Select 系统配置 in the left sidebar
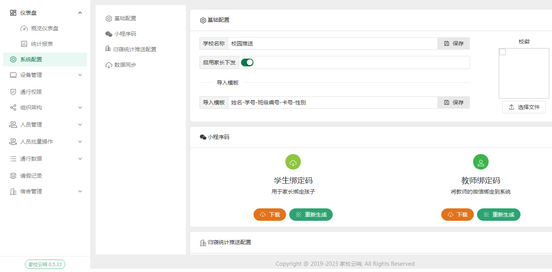 [x=31, y=59]
